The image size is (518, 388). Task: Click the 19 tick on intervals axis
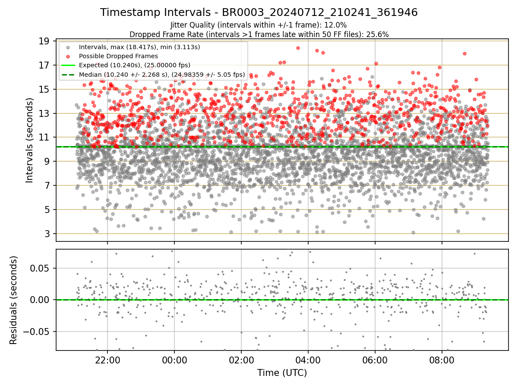point(44,41)
